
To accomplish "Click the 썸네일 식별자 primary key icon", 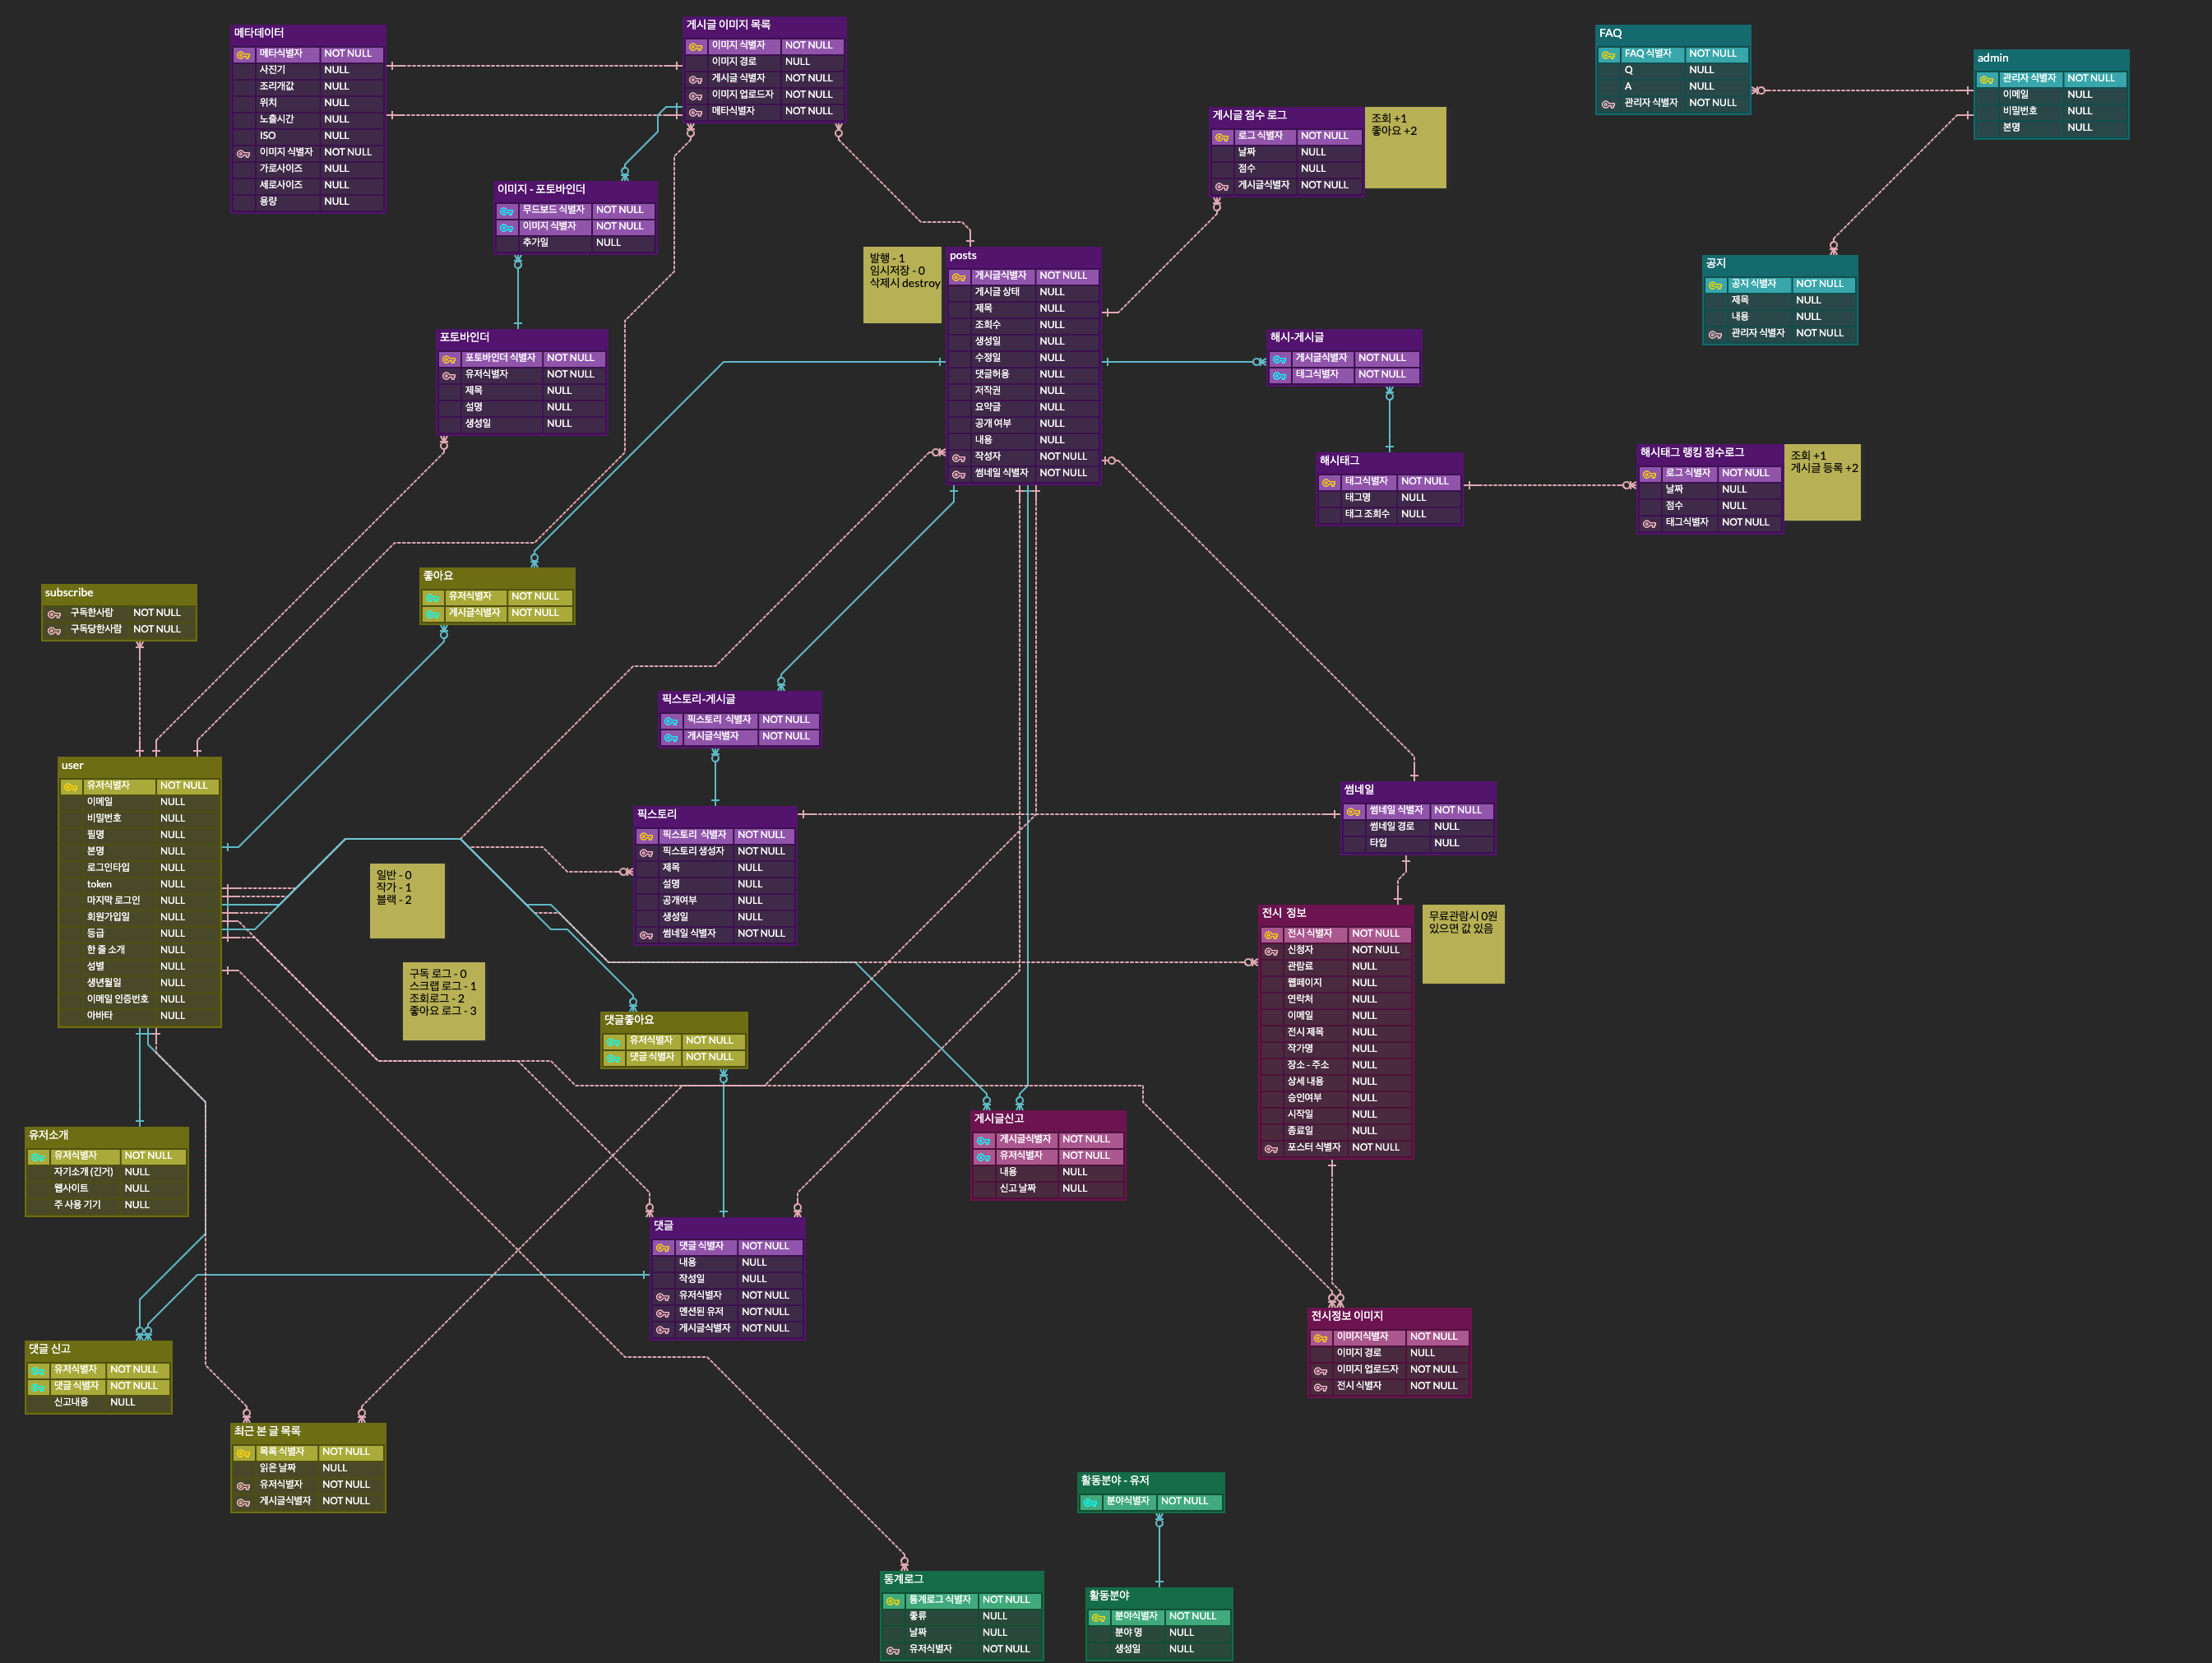I will pyautogui.click(x=1353, y=811).
